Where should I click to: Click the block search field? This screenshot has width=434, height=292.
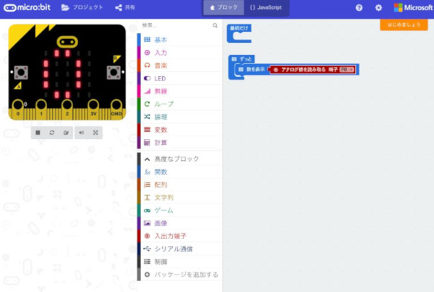176,25
